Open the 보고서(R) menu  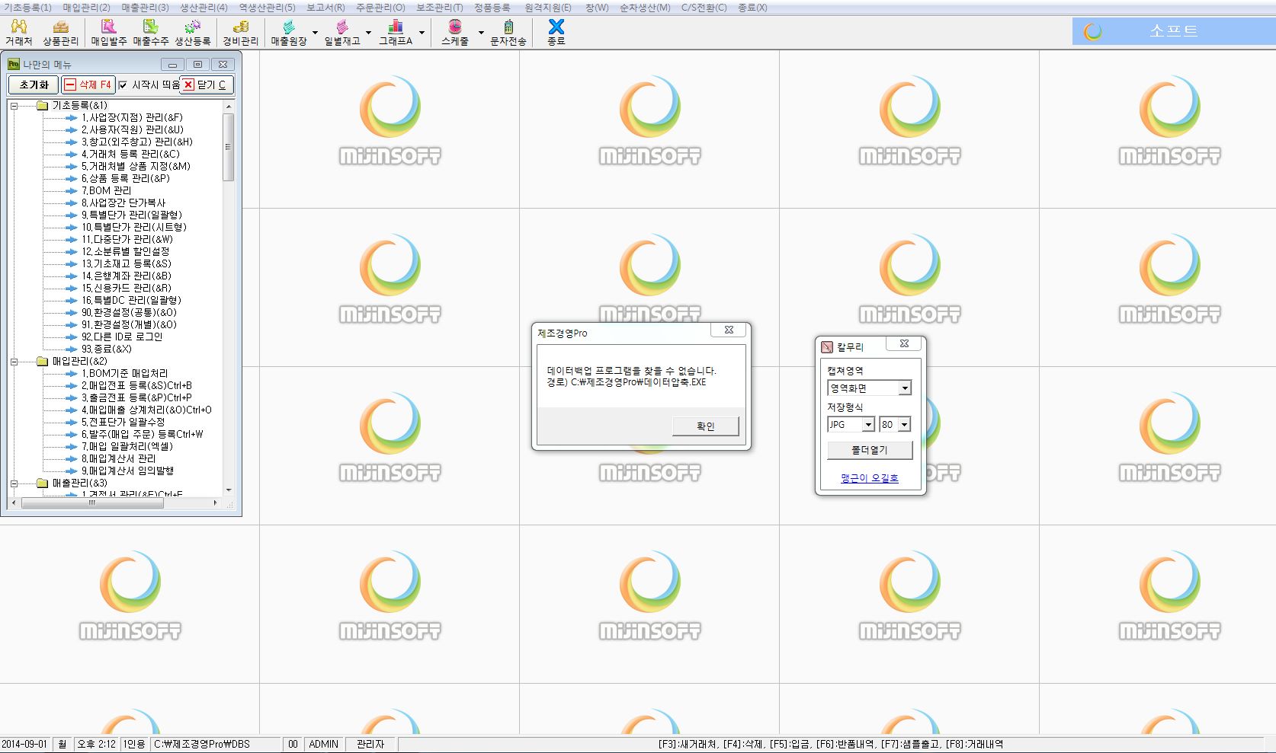coord(325,8)
